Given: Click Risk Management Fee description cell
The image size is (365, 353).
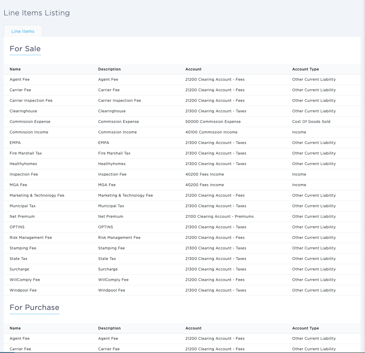Looking at the screenshot, I should pos(119,238).
